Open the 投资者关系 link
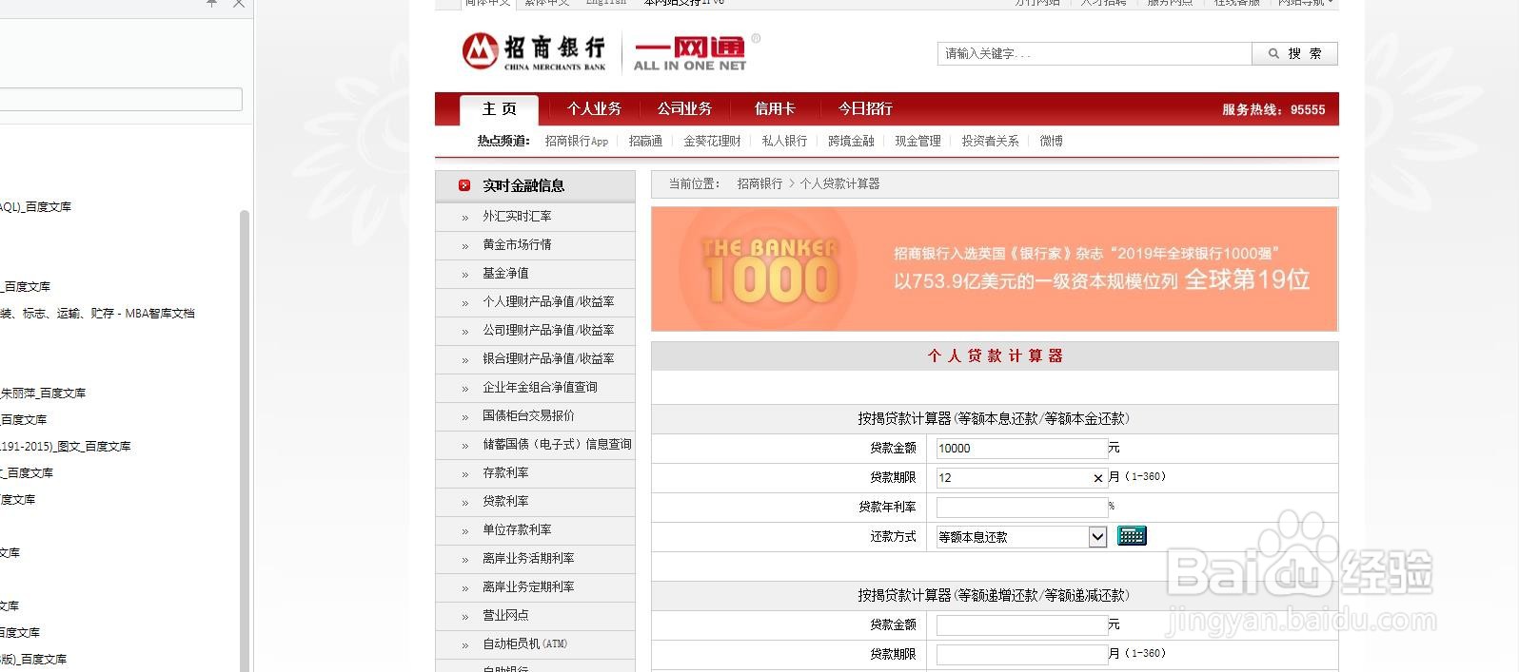The width and height of the screenshot is (1519, 672). 990,141
